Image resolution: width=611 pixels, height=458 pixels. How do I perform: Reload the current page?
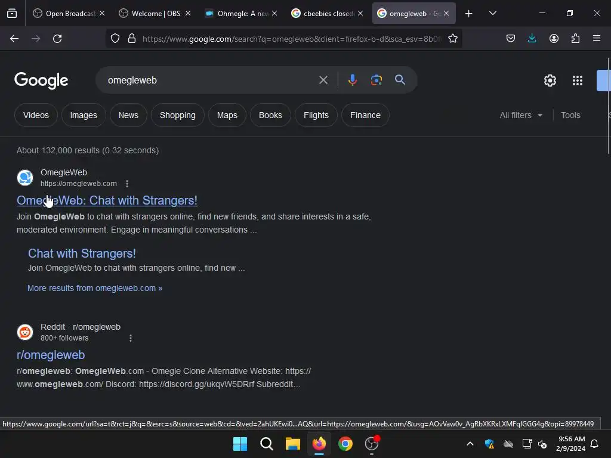57,39
